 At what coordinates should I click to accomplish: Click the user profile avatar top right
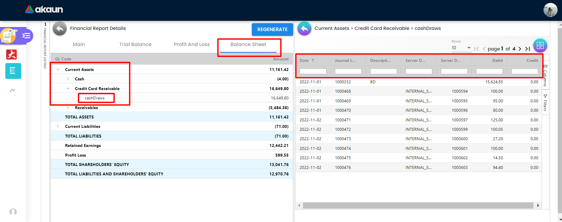[x=550, y=10]
